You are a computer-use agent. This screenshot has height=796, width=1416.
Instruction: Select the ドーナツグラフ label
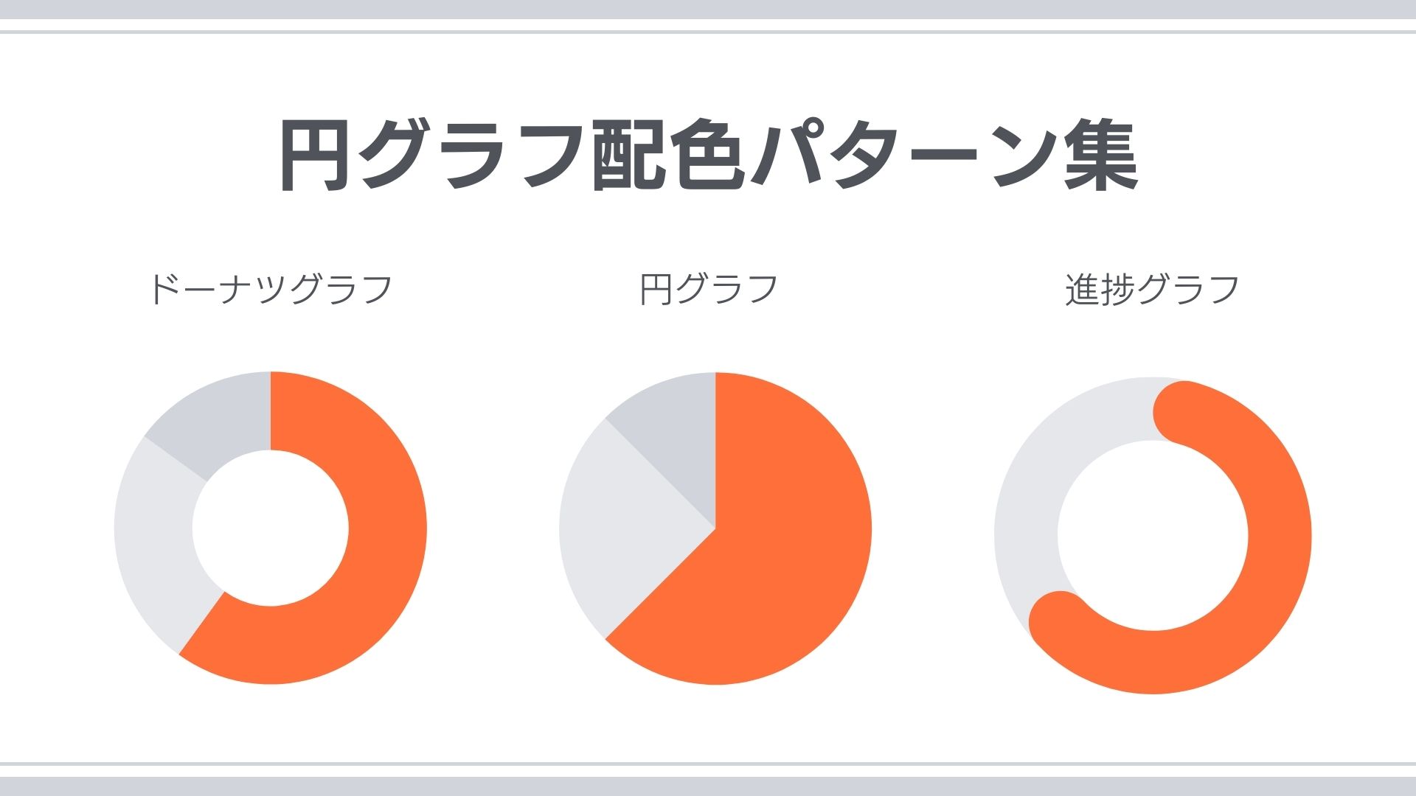click(x=270, y=289)
